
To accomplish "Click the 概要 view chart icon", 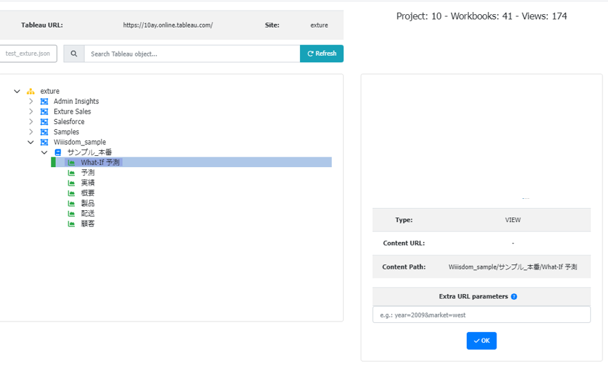I will coord(71,193).
